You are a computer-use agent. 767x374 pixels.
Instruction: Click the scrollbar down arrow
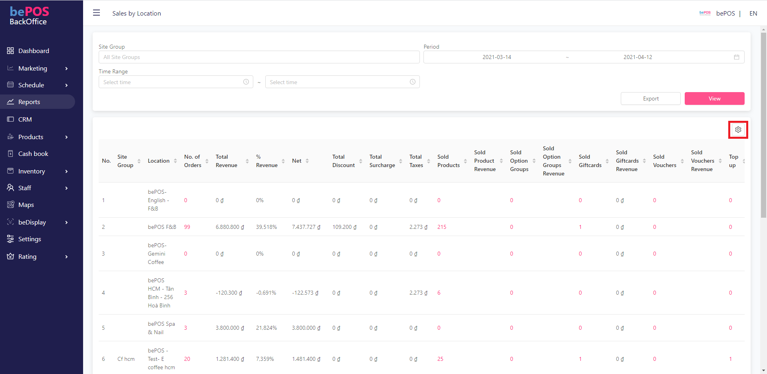coord(763,370)
